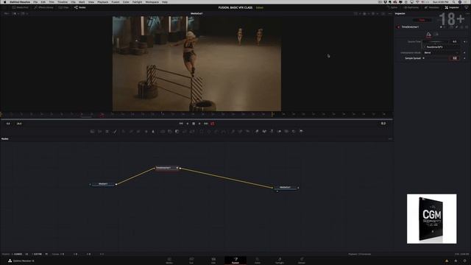This screenshot has width=471, height=265.
Task: Select the MediaIn1 node
Action: (x=103, y=184)
